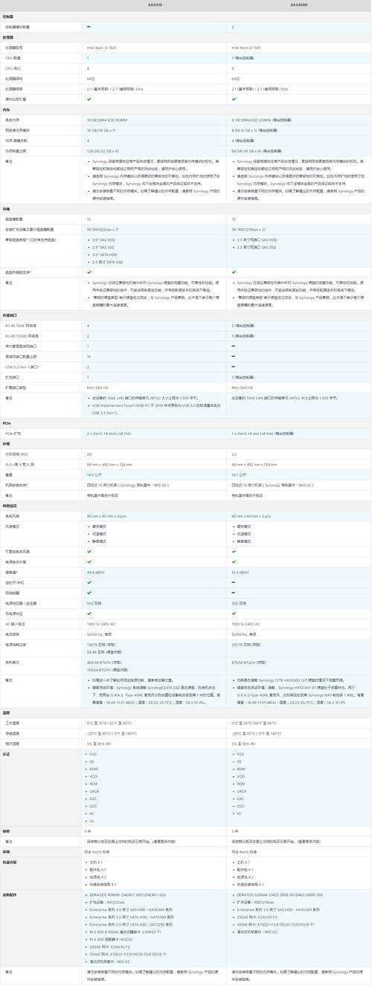
Task: Click the 工作温度 row label
Action: pos(12,723)
